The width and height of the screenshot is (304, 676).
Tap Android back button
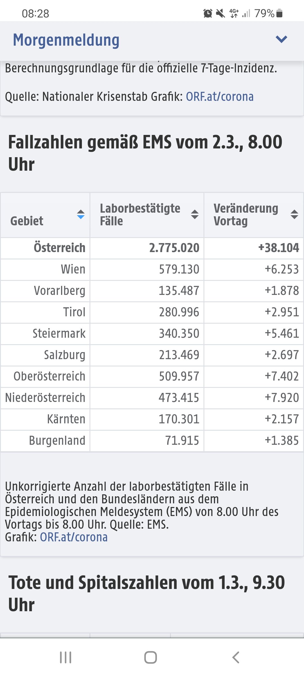236,658
